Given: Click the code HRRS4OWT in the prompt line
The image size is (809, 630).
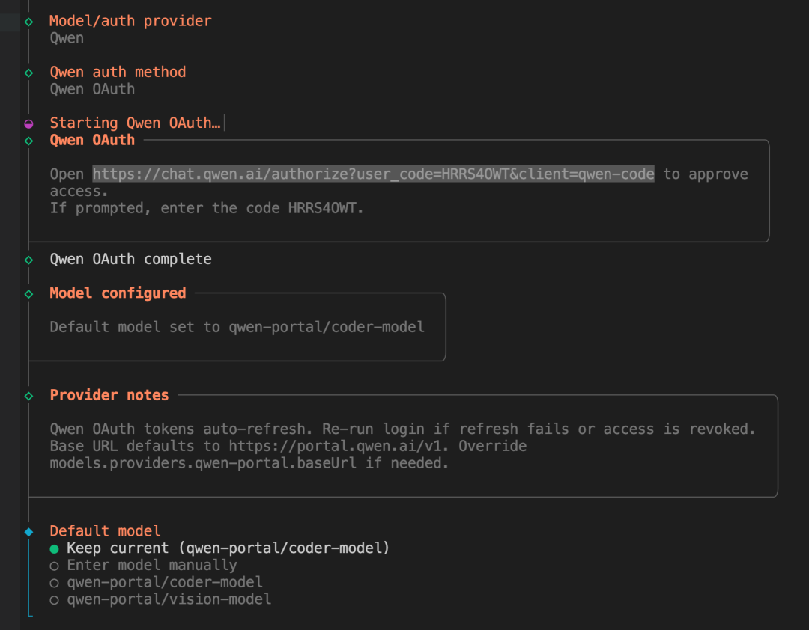Looking at the screenshot, I should (322, 208).
